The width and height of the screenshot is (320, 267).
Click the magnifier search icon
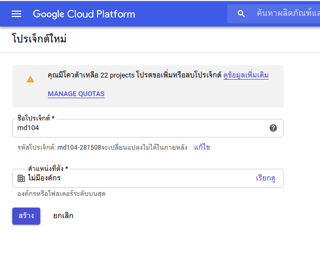tap(241, 14)
